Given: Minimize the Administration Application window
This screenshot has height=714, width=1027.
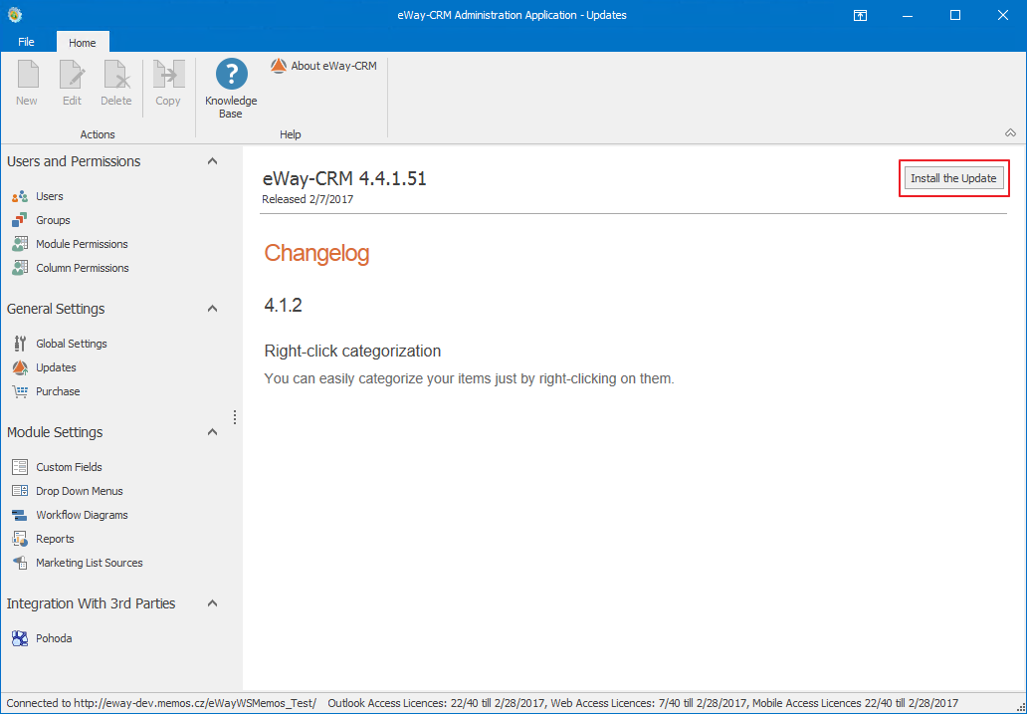Looking at the screenshot, I should coord(908,15).
